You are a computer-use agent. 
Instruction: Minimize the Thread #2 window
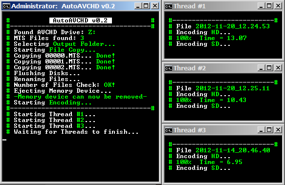261,68
